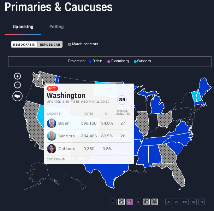Click the Biden blue legend dot
This screenshot has width=214, height=211.
90,62
